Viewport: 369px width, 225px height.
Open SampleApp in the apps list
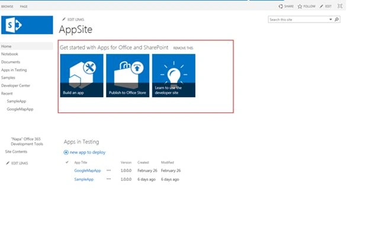pyautogui.click(x=84, y=179)
